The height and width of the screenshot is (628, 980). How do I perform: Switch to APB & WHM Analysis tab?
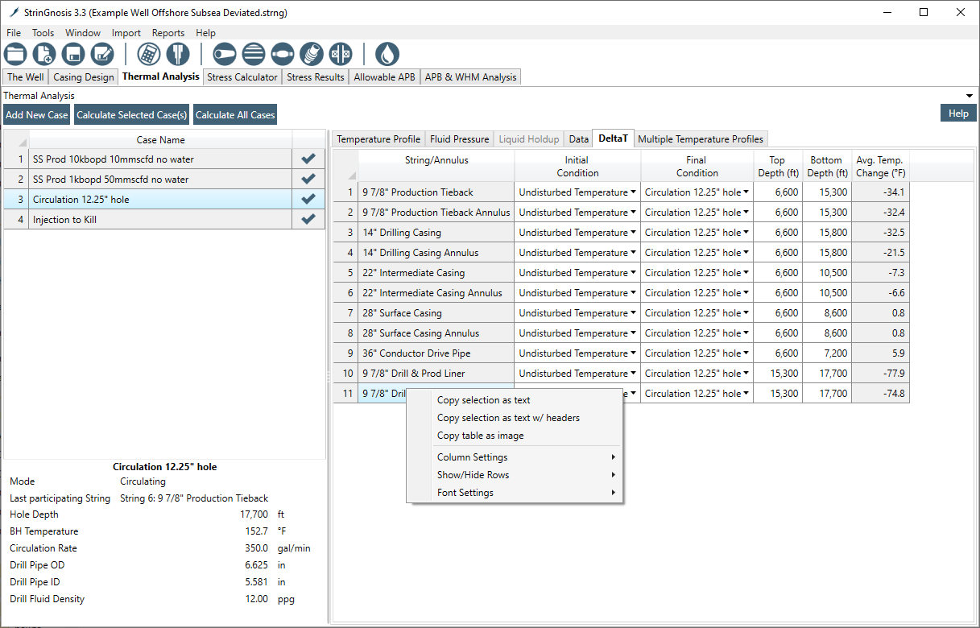[471, 77]
